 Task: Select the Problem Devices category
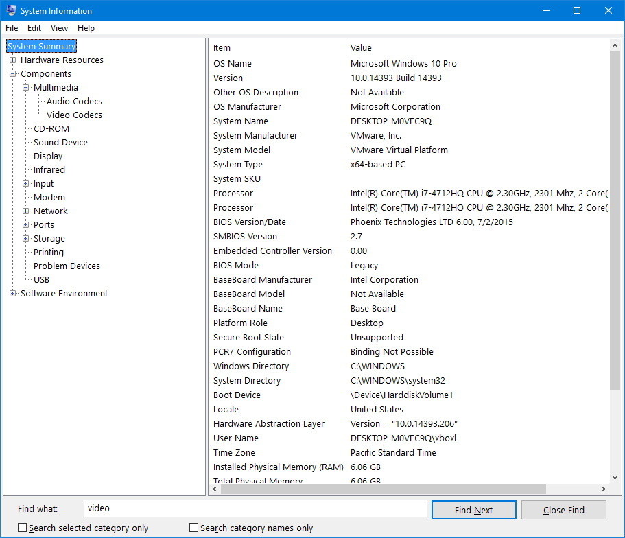(67, 266)
